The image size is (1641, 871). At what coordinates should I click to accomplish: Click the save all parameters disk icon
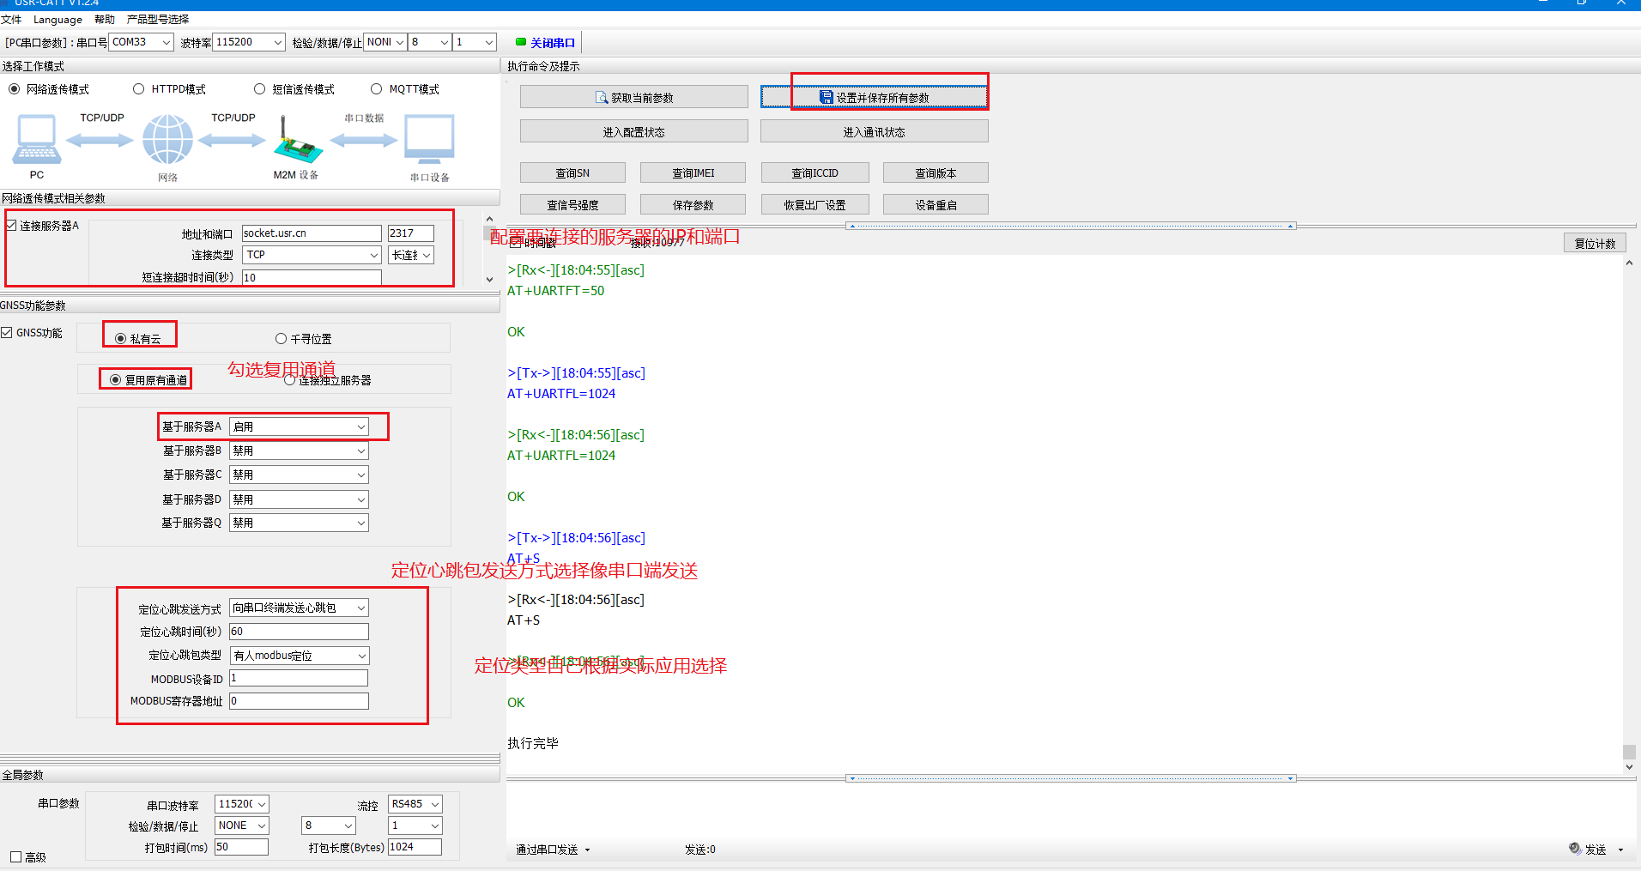[826, 97]
